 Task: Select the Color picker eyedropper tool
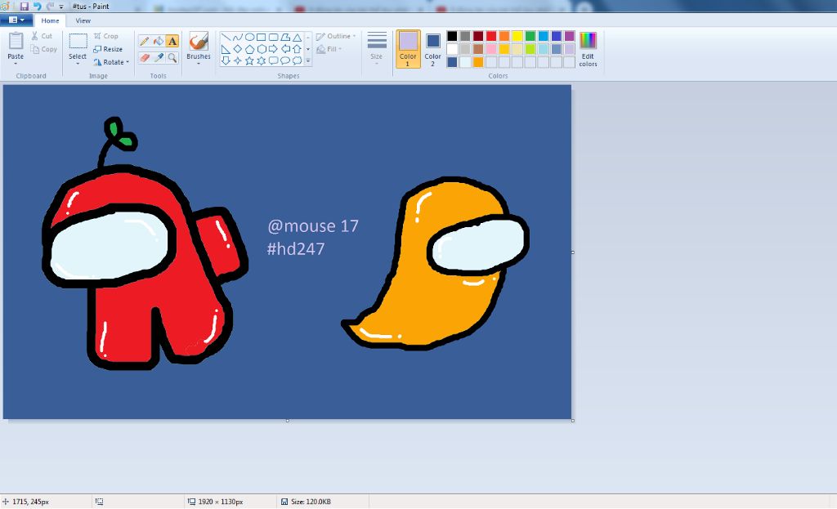click(x=159, y=58)
